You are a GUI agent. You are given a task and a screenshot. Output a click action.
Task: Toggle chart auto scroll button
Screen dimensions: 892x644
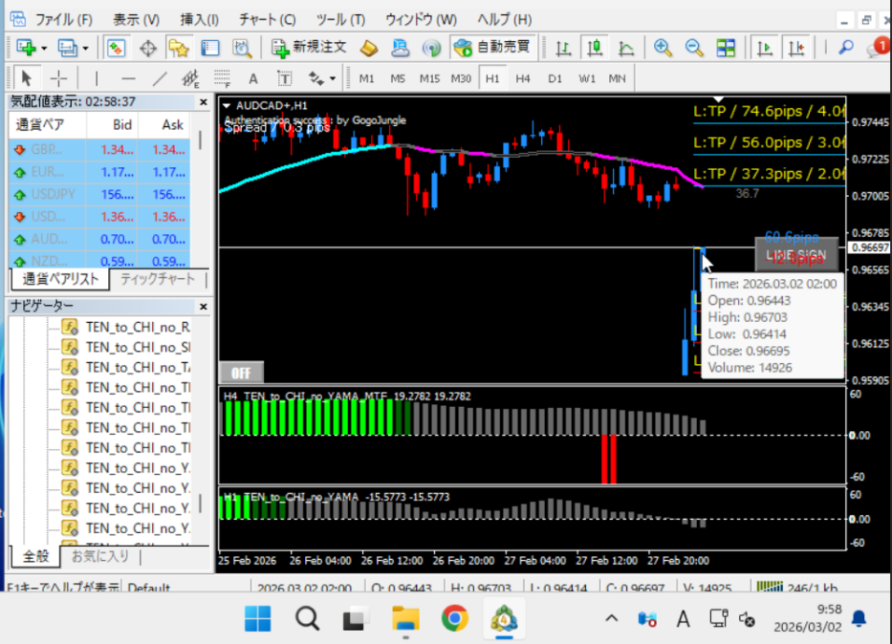click(764, 48)
